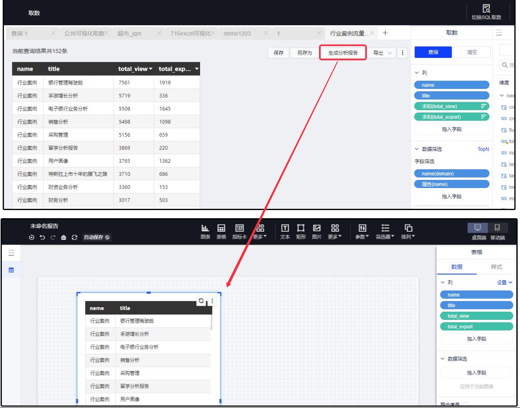The image size is (520, 408).
Task: Expand the 设置 dropdown in columns section
Action: [x=505, y=282]
